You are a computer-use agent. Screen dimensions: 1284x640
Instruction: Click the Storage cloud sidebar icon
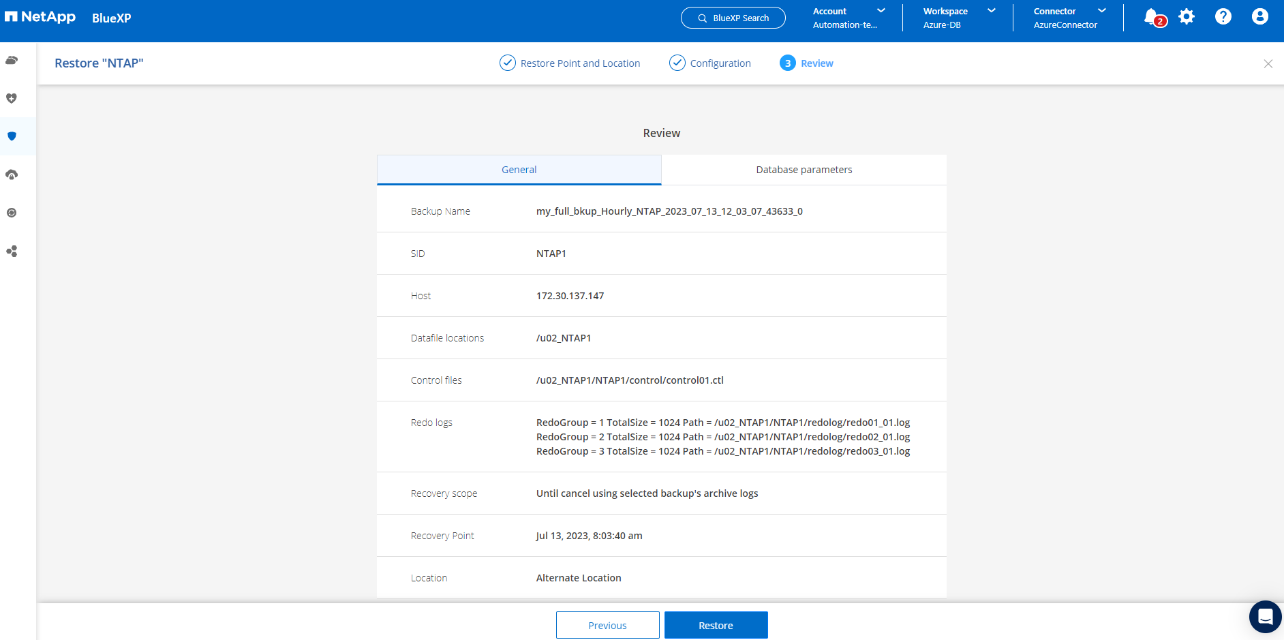pos(12,60)
